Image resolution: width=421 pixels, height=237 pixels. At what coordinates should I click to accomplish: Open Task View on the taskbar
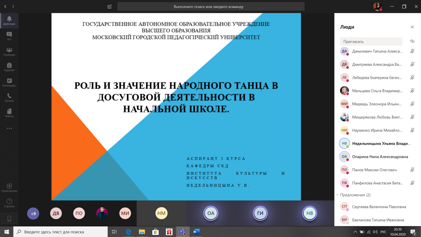[114, 232]
